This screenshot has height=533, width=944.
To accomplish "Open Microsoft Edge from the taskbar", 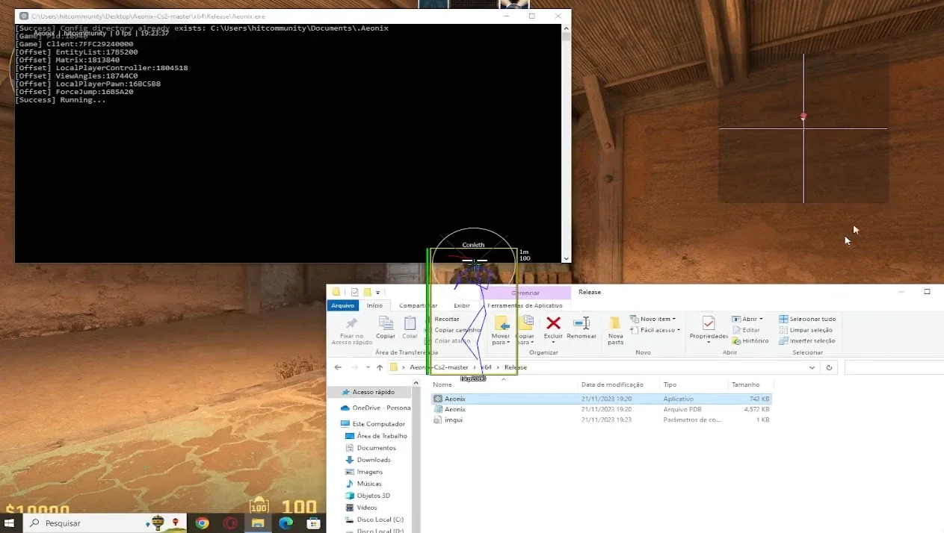I will point(286,523).
